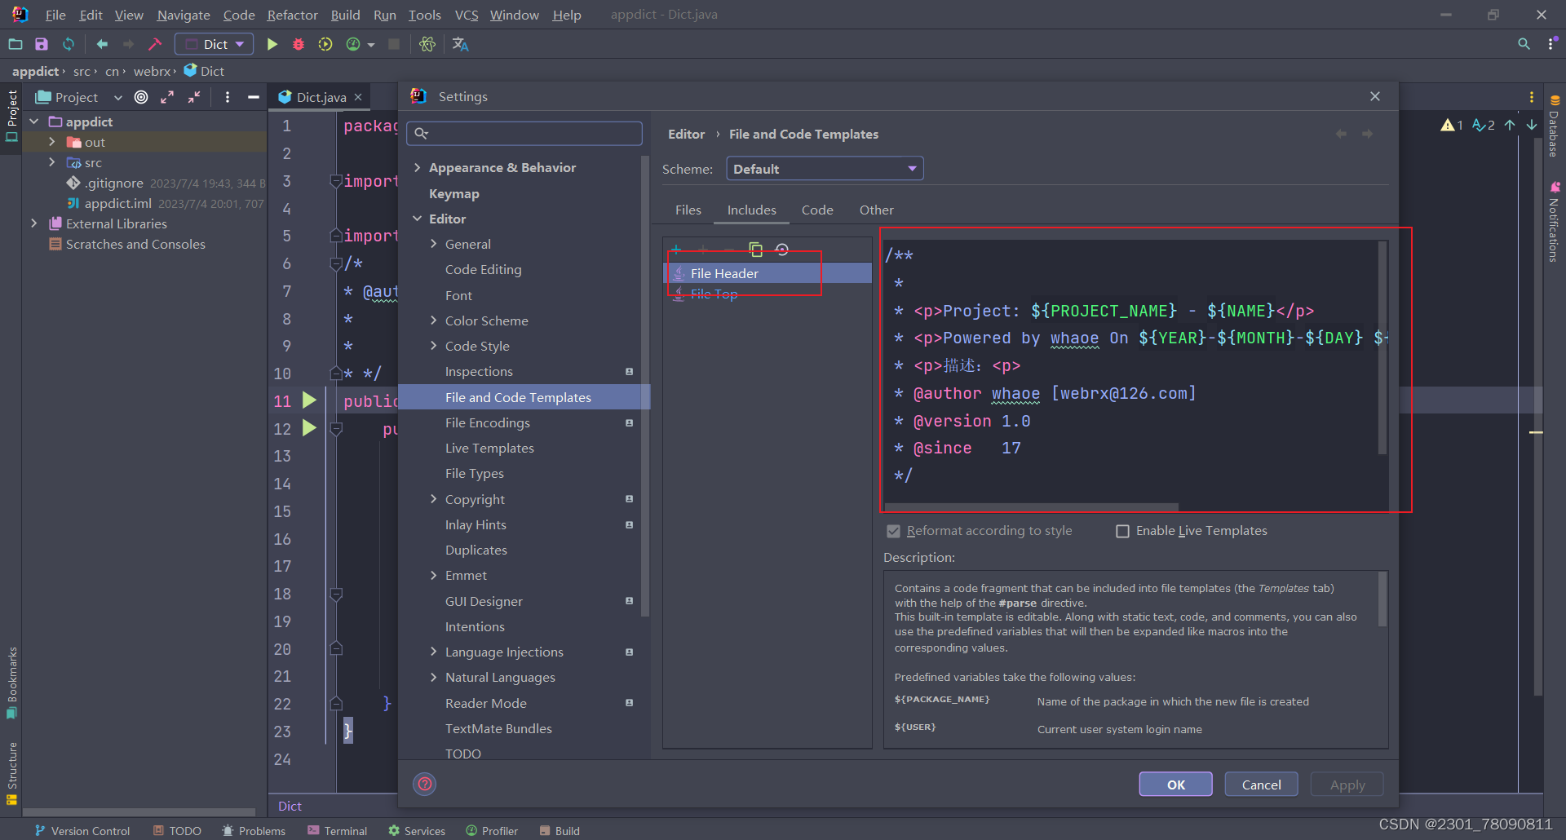This screenshot has height=840, width=1566.
Task: Click the Select Opened File target icon
Action: [x=141, y=97]
